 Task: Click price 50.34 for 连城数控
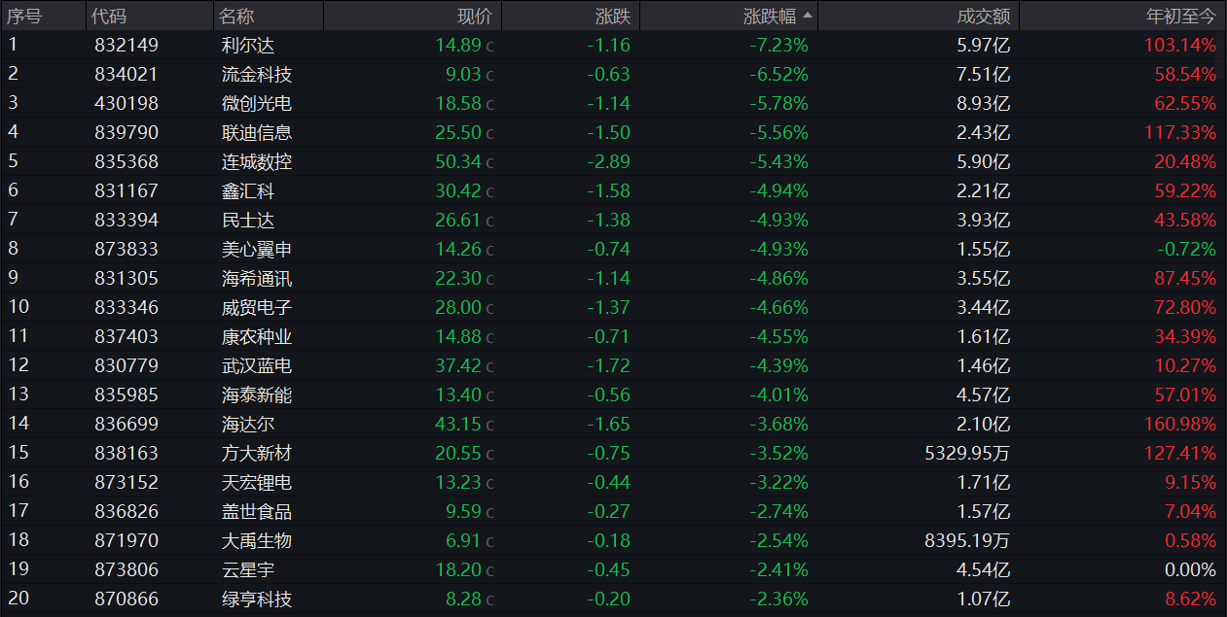coord(458,161)
